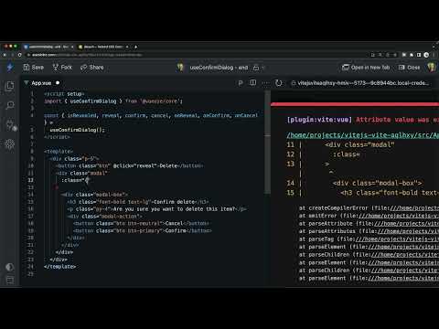Open the browser three-dot menu
439x329 pixels.
[434, 55]
